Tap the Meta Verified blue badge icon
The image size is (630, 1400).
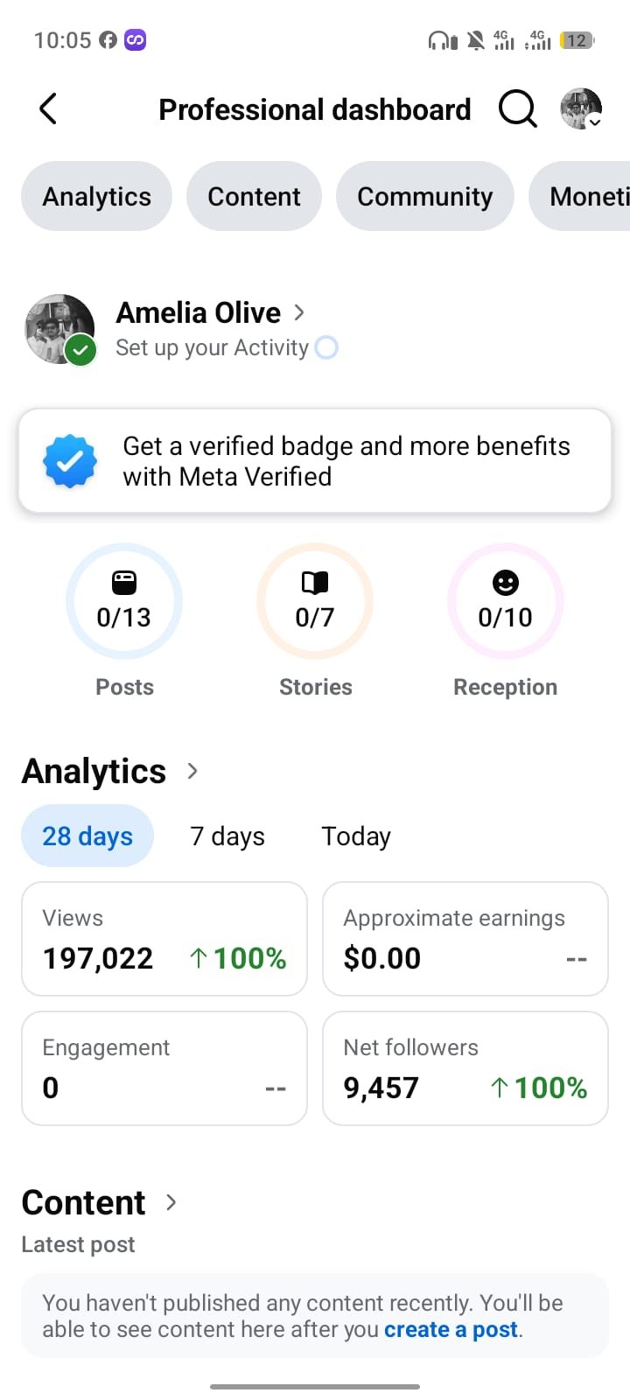coord(70,461)
